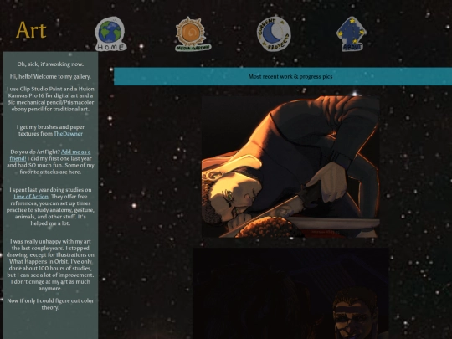Open the dark artwork with face below
Screen dimensions: 452x339
[290, 294]
